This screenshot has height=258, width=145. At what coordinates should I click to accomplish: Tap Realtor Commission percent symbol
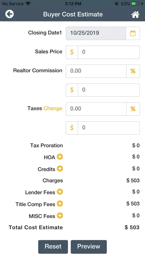[133, 71]
